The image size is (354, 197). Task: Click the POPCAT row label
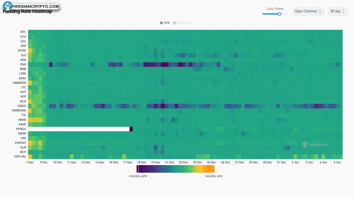[x=21, y=143]
